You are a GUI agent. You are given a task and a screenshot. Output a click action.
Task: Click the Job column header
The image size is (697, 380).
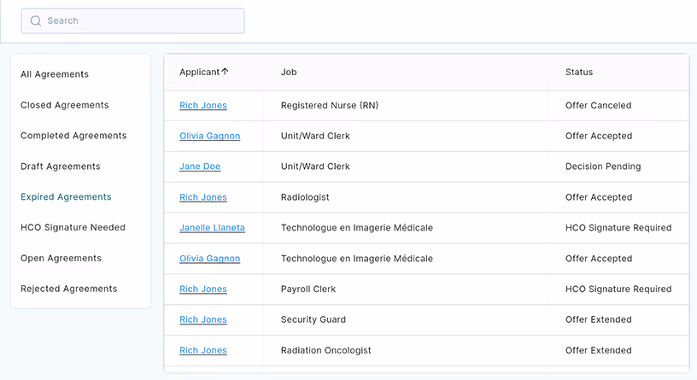289,72
